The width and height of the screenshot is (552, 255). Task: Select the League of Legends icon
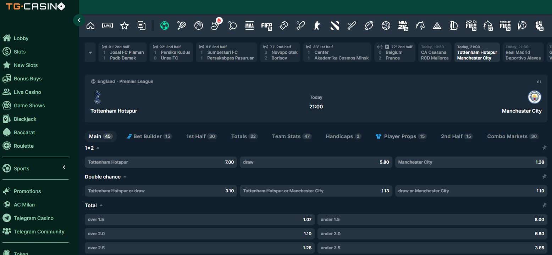tap(454, 25)
